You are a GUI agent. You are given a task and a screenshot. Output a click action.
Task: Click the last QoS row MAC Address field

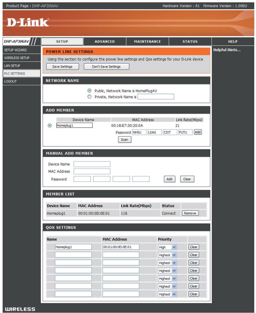click(x=121, y=294)
